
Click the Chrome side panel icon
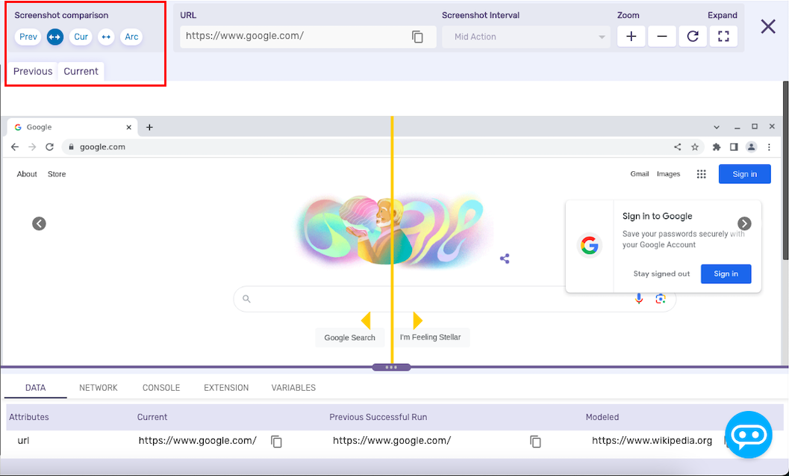[x=735, y=147]
